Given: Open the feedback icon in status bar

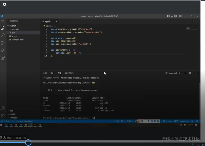Looking at the screenshot, I should pyautogui.click(x=192, y=121).
